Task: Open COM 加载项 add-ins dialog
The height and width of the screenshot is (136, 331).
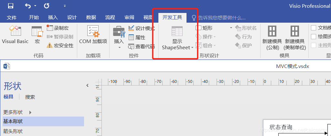Action: pyautogui.click(x=93, y=35)
